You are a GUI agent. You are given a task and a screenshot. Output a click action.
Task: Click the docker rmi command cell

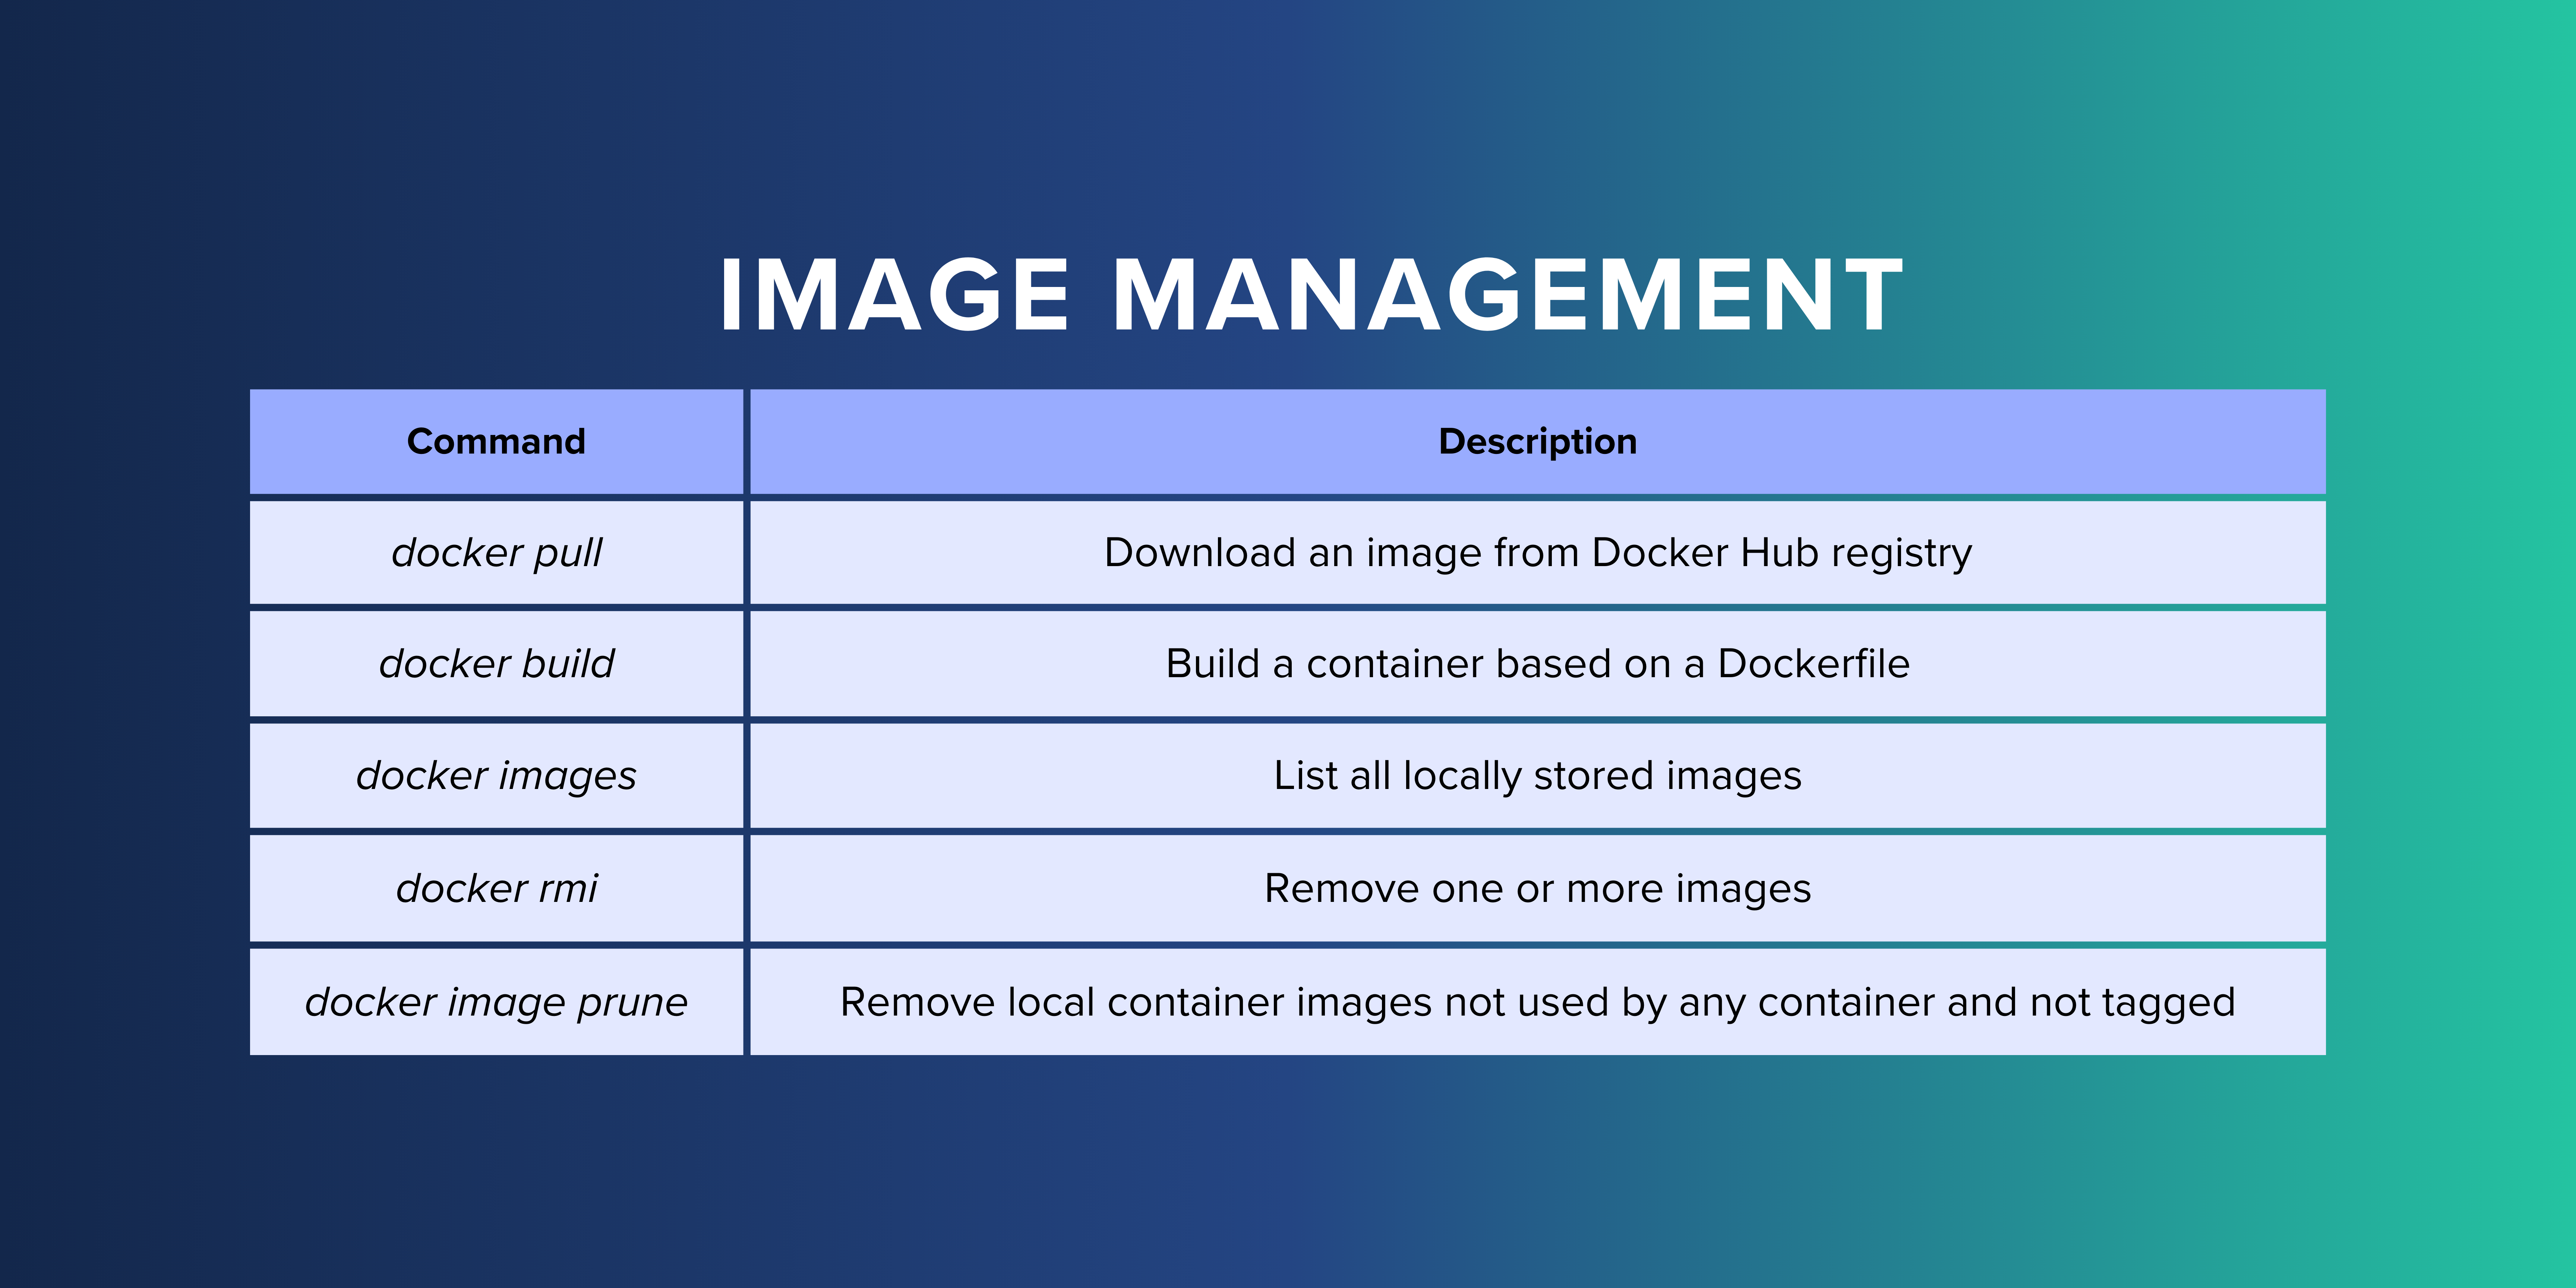click(496, 888)
